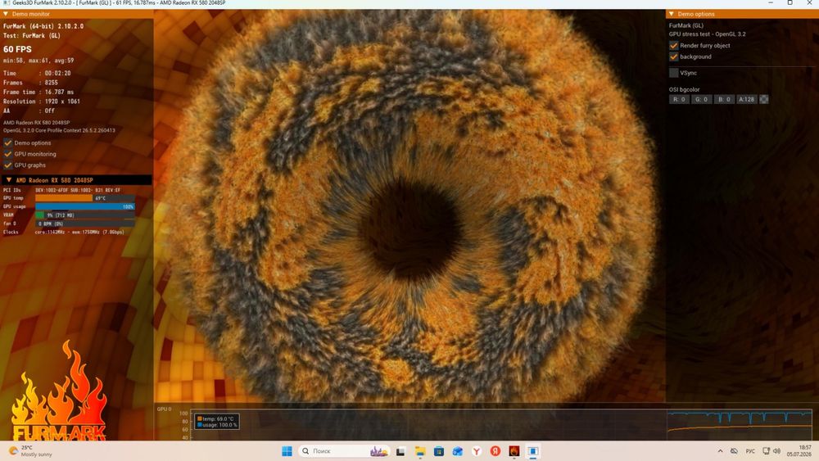Click the blue window taskbar icon
The image size is (819, 461).
tap(533, 451)
